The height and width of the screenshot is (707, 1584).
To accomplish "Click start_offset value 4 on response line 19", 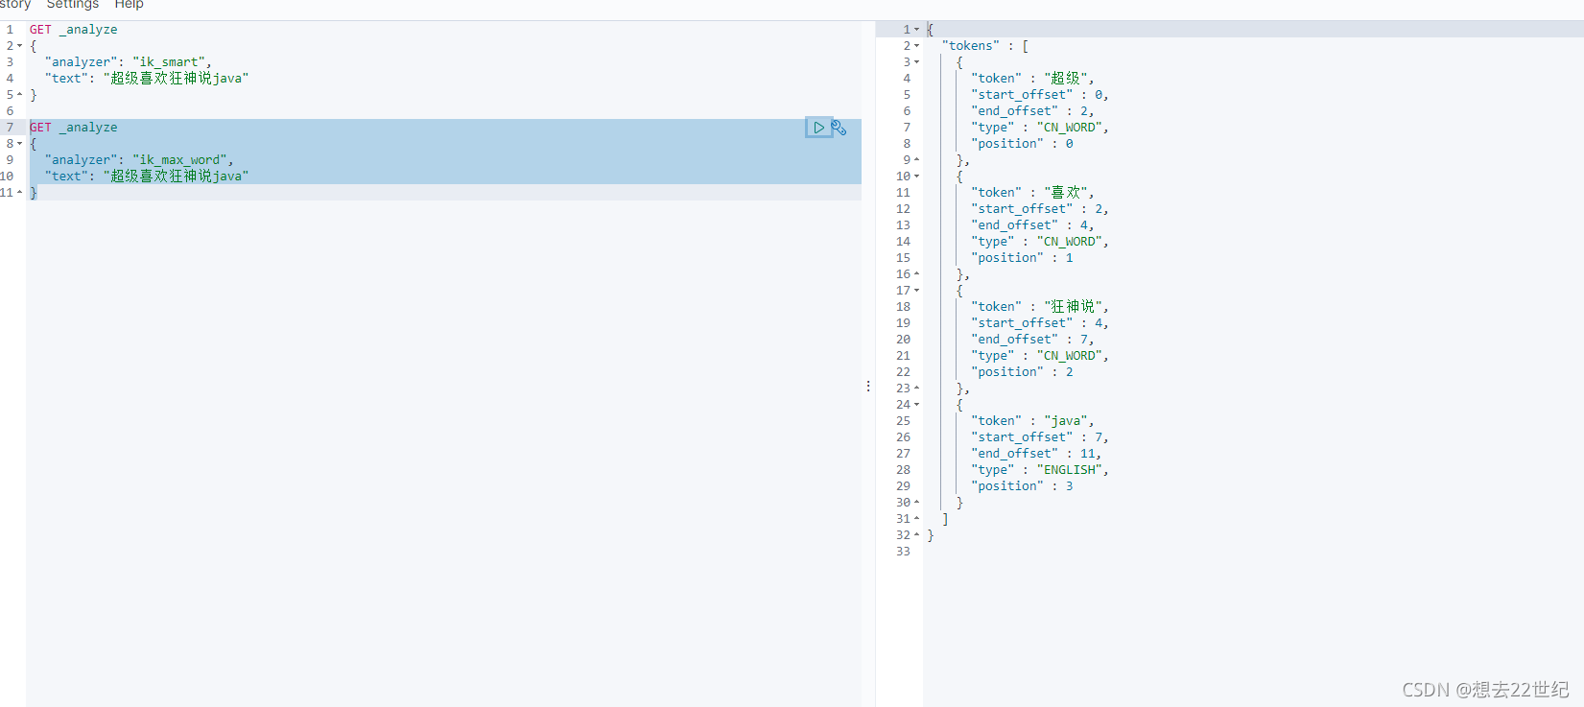I will tap(1099, 323).
